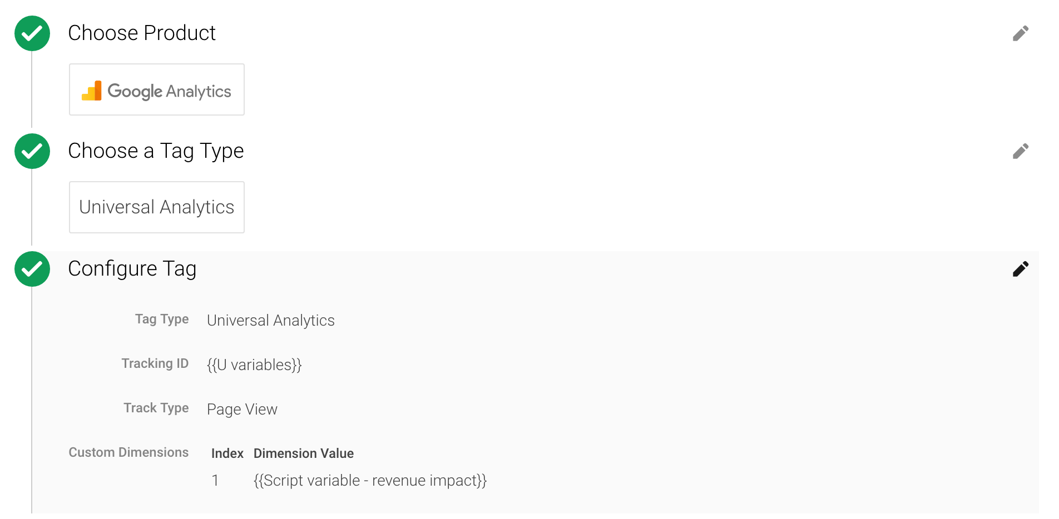Expand the Configure Tag step heading

point(132,269)
